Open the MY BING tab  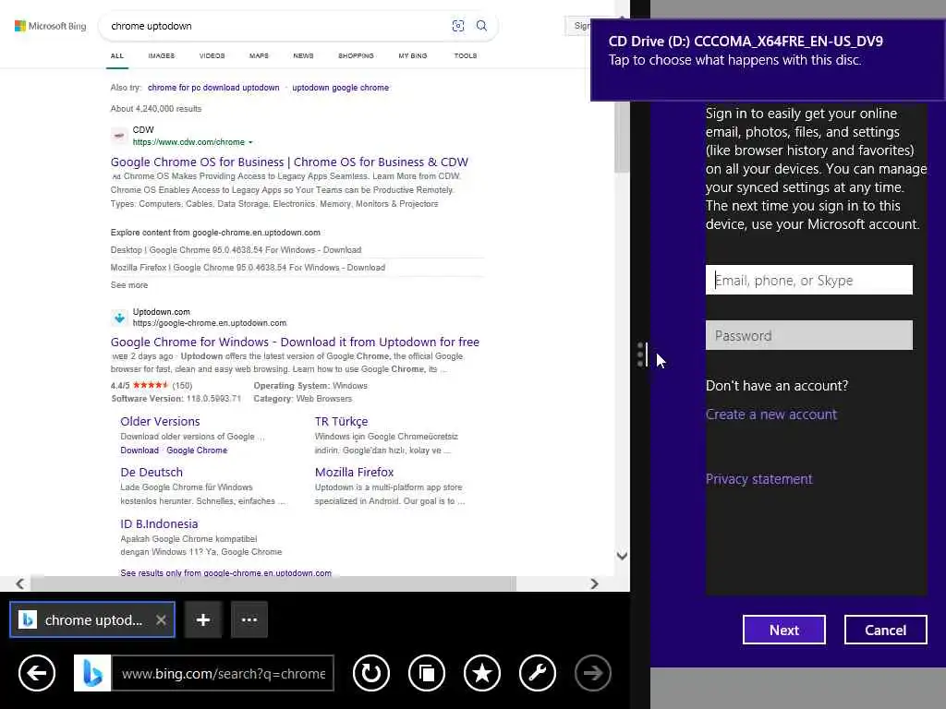pos(413,55)
